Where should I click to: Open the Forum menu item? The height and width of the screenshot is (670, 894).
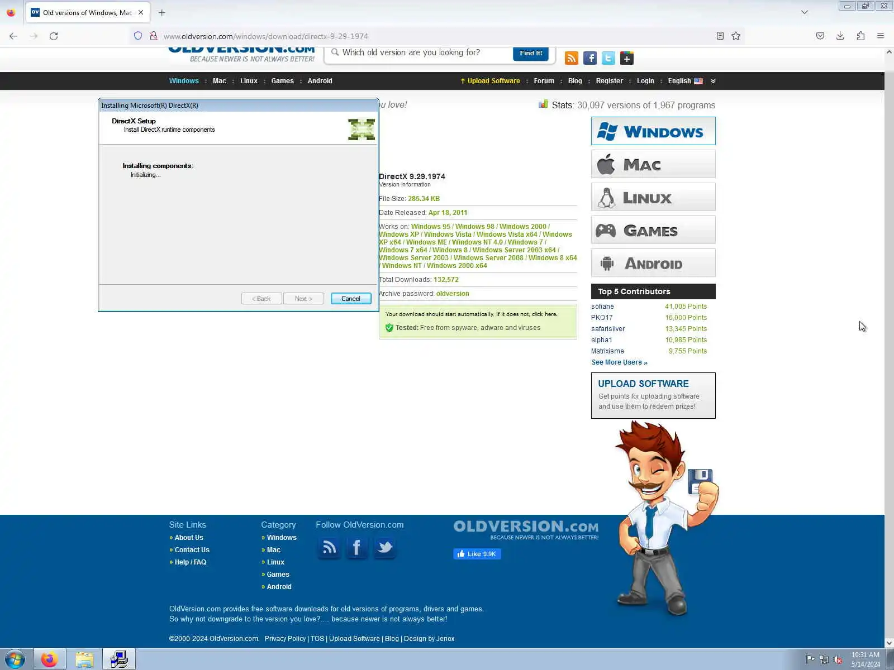544,81
